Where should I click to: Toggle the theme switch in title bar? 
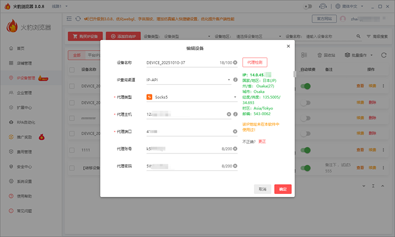(x=307, y=6)
